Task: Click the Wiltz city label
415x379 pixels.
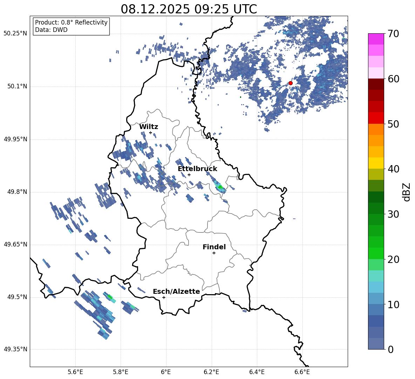Action: click(149, 127)
